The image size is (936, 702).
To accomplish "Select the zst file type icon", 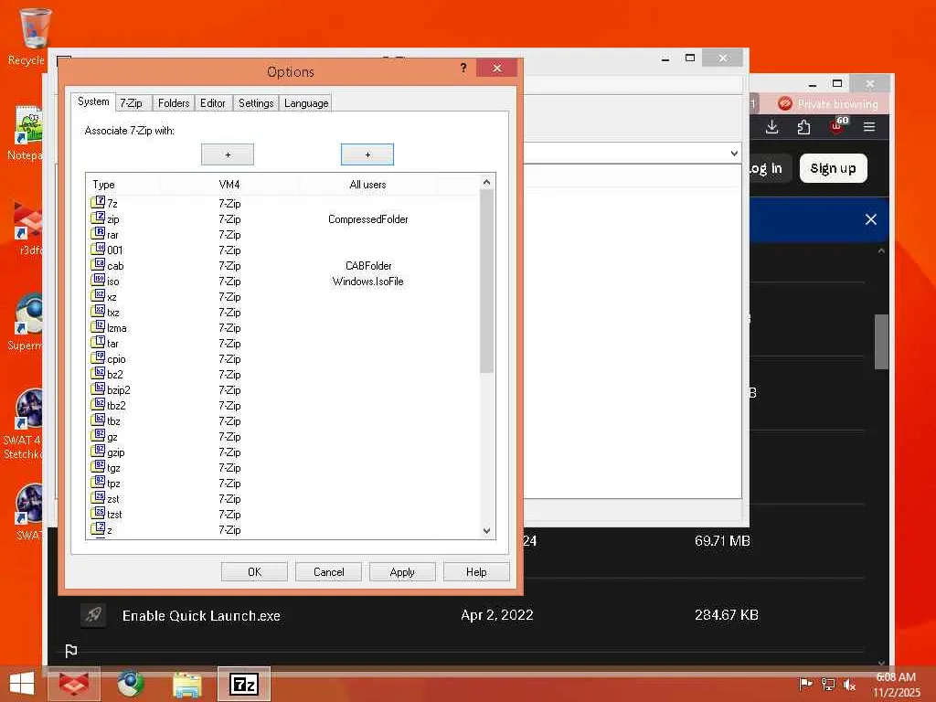I will click(x=98, y=497).
